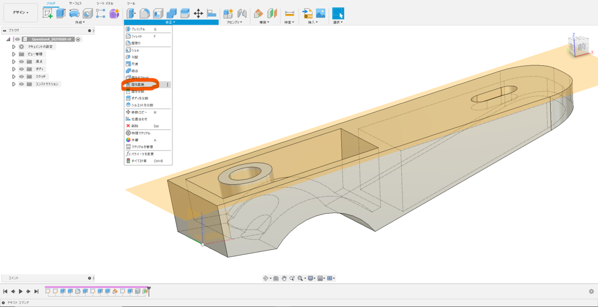Open the 検査 dropdown menu
The width and height of the screenshot is (598, 307).
click(289, 22)
